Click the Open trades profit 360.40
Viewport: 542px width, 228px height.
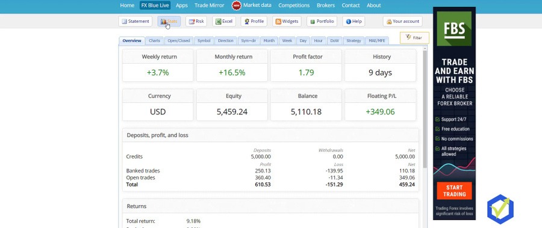pyautogui.click(x=263, y=177)
